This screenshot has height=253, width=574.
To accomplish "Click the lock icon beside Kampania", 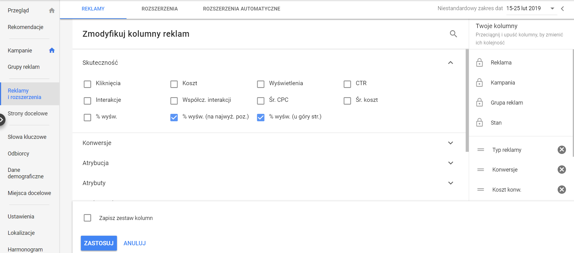I will tap(479, 83).
